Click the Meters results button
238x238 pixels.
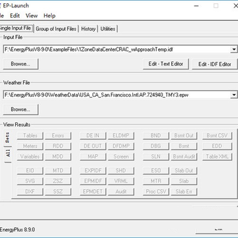click(x=30, y=146)
